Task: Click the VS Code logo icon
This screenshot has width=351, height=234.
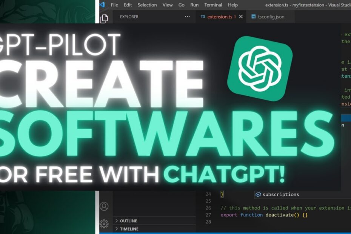Action: coord(103,5)
